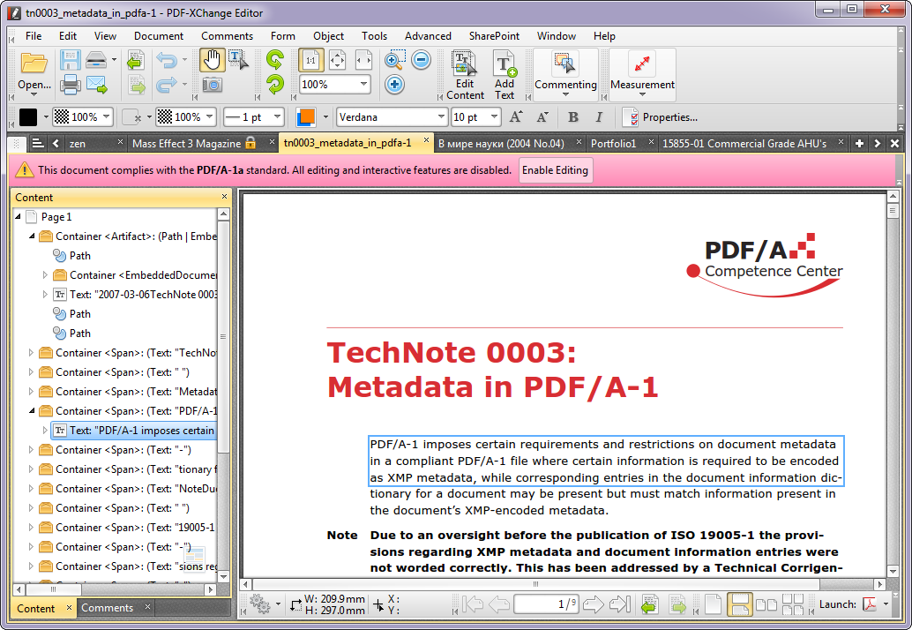
Task: Click the Print icon in toolbar
Action: (x=71, y=86)
